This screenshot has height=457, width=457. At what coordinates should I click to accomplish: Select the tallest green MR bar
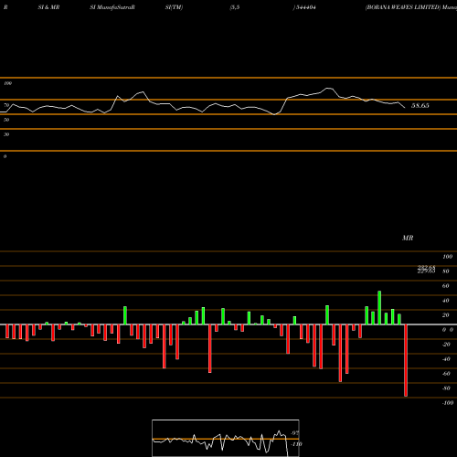[379, 308]
